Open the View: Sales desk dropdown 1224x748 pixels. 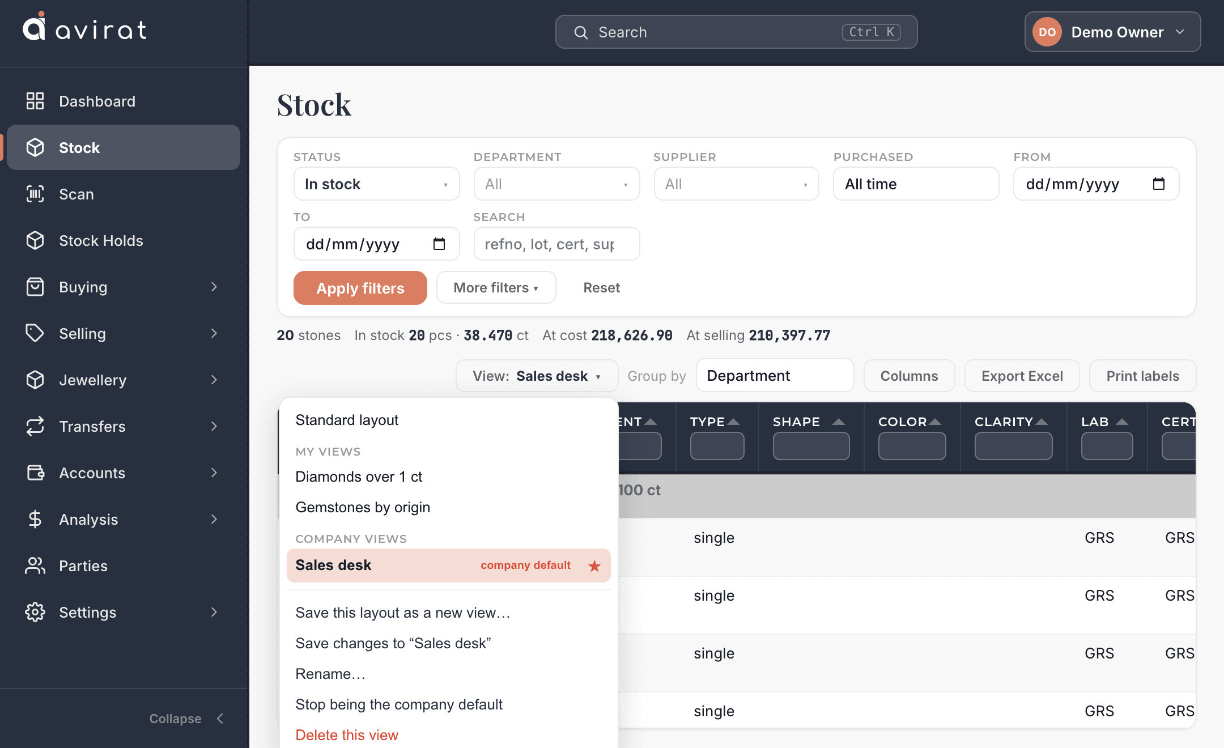(x=537, y=376)
